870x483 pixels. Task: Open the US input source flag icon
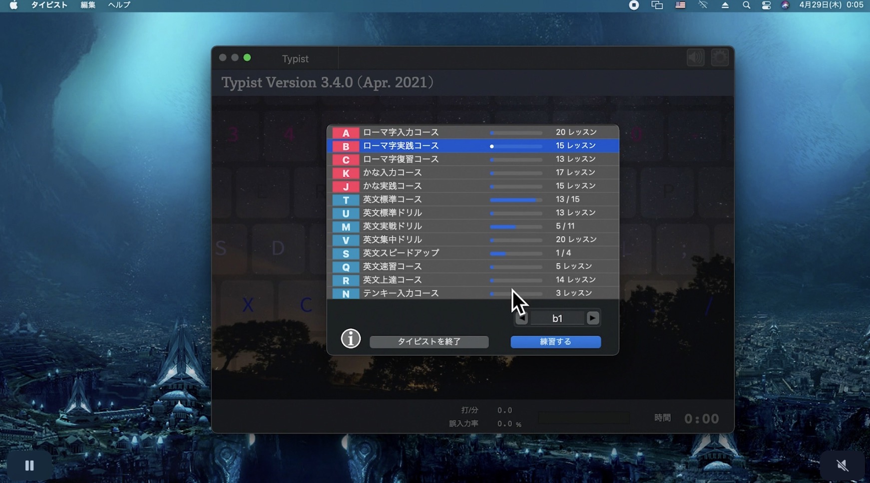point(680,5)
